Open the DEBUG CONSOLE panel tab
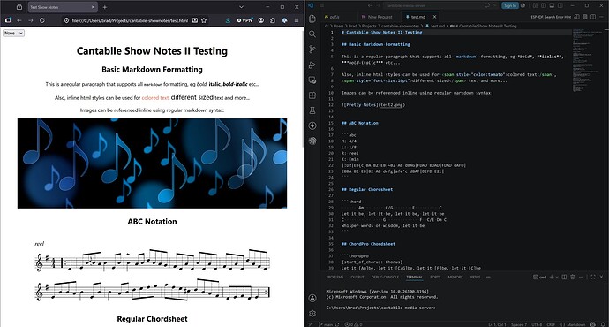This screenshot has height=327, width=609. [385, 277]
